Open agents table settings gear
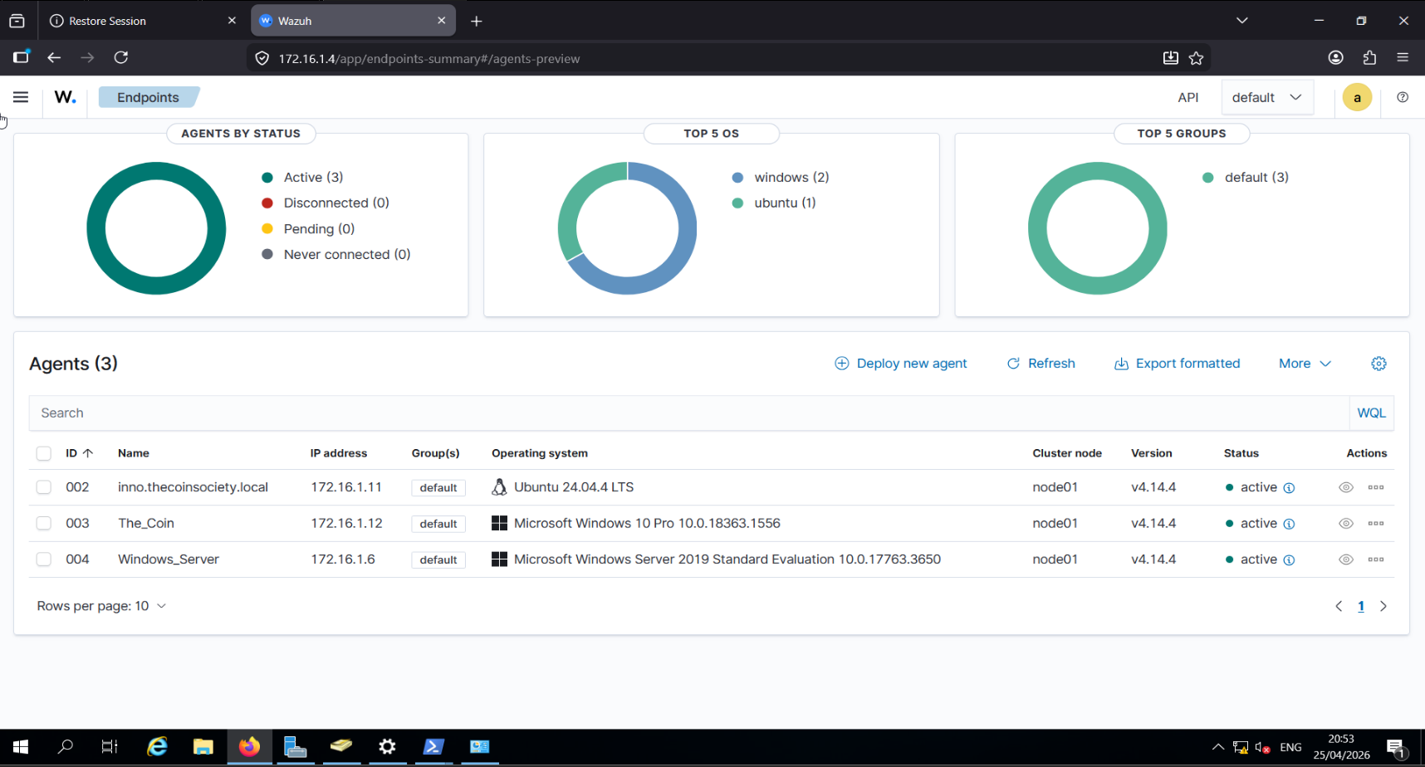1425x767 pixels. [x=1378, y=364]
